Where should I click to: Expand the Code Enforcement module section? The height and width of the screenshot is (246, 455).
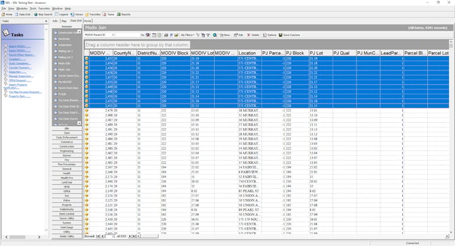67,138
